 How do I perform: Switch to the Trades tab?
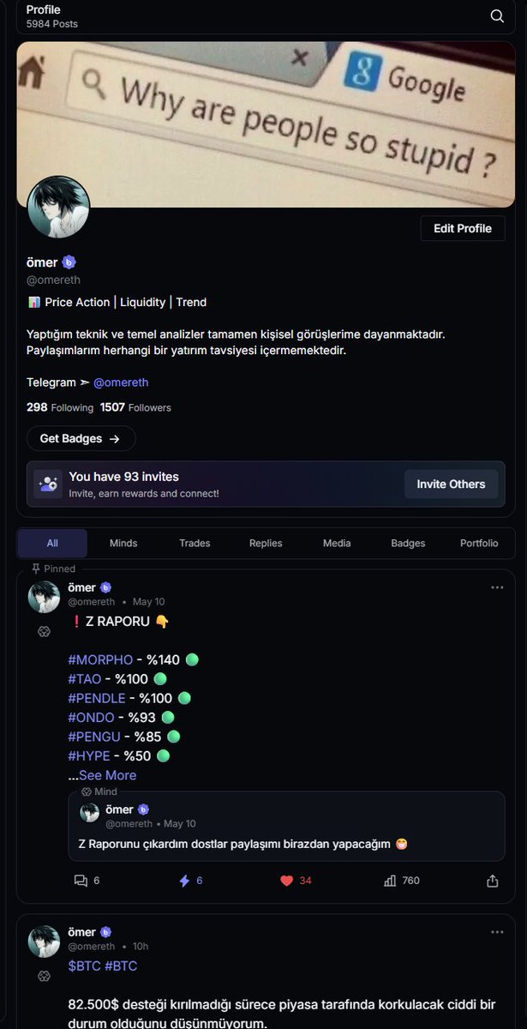point(195,543)
